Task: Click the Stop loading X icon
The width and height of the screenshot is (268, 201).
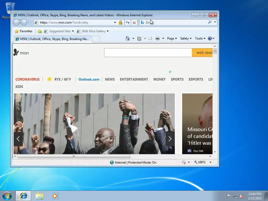Action: tap(134, 23)
